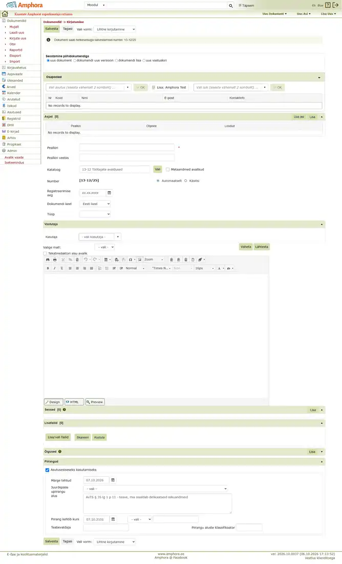Click the redo arrow icon
The height and width of the screenshot is (564, 342).
[x=95, y=260]
